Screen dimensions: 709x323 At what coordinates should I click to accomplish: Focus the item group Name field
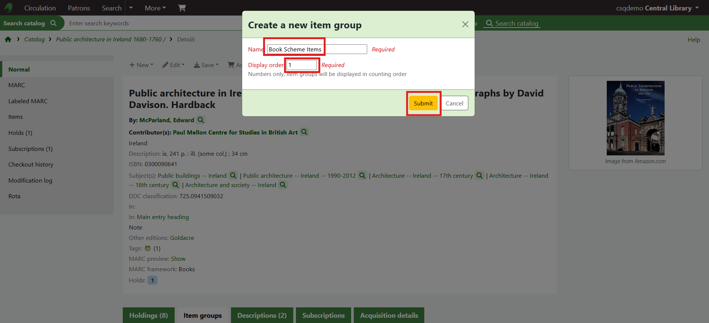pos(317,49)
